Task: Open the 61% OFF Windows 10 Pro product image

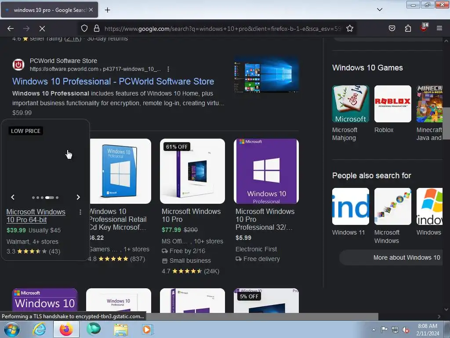Action: pyautogui.click(x=192, y=171)
